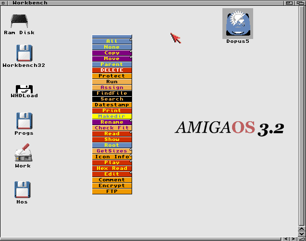This screenshot has height=241, width=306.
Task: Click the Workbench window depth gadget
Action: pos(300,3)
